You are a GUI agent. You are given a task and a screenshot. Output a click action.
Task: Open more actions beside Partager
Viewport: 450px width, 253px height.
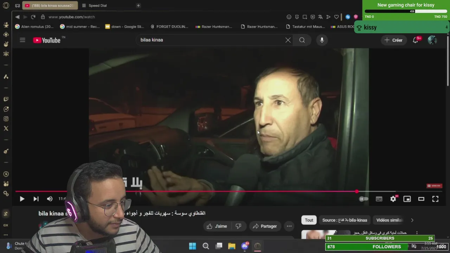coord(289,226)
